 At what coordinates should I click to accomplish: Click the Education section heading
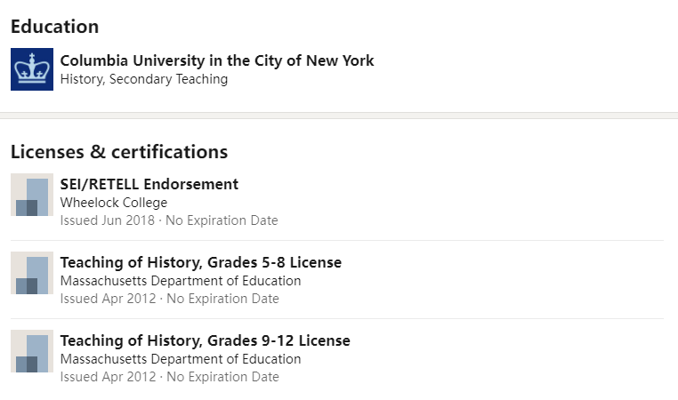point(54,27)
